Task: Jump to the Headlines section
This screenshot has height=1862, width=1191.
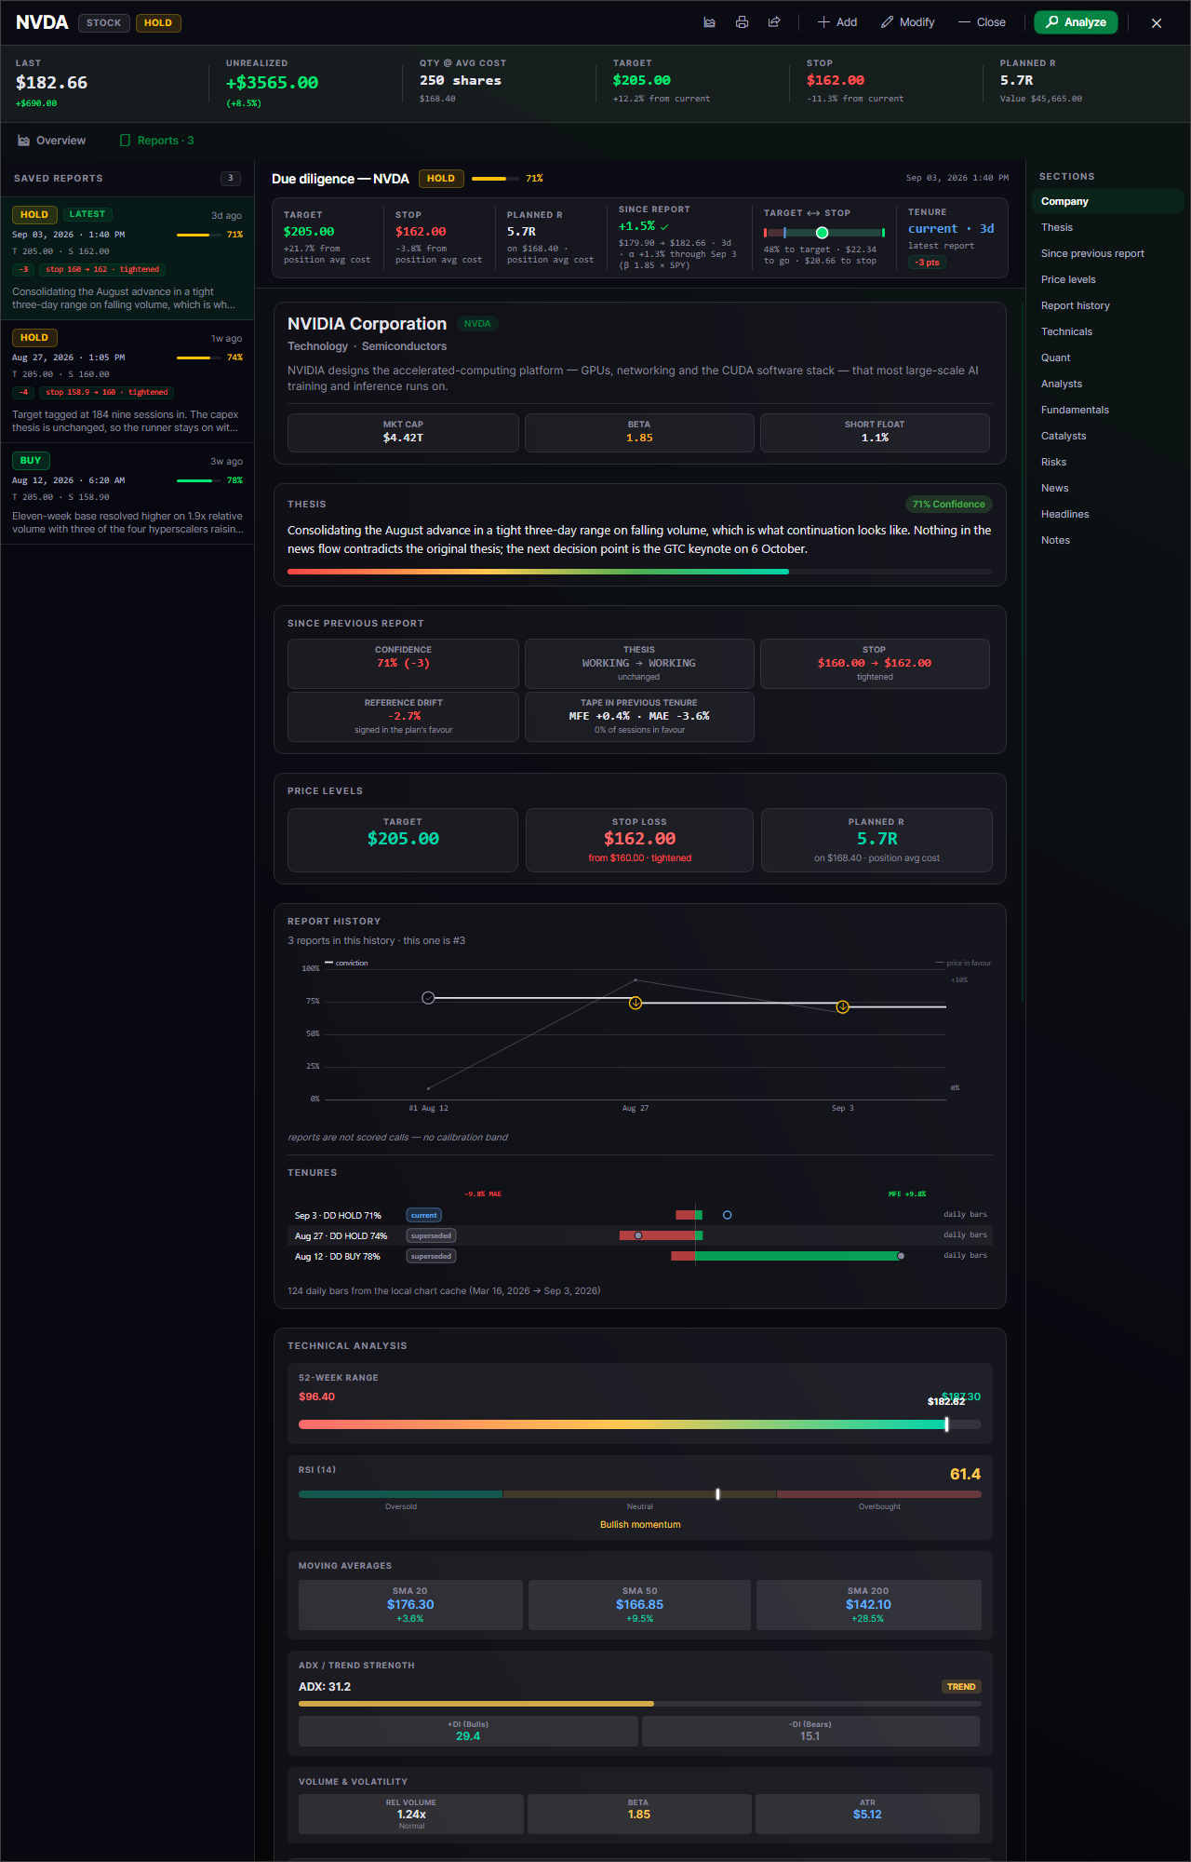Action: click(x=1107, y=514)
